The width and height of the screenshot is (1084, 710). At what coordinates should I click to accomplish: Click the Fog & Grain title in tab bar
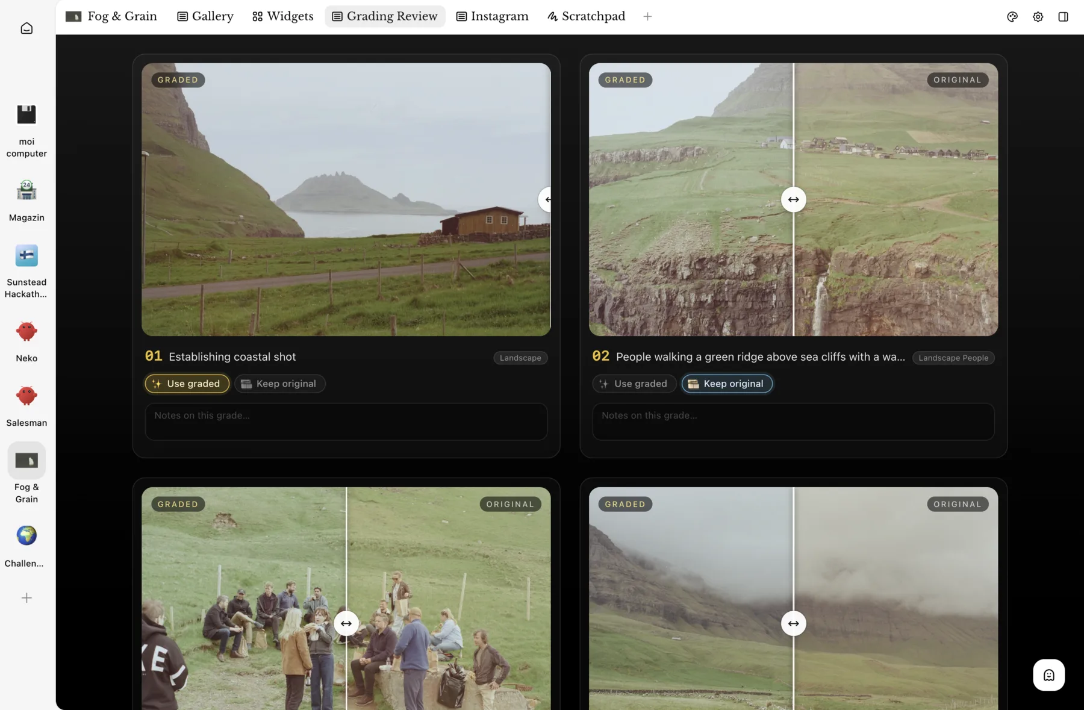click(x=111, y=16)
